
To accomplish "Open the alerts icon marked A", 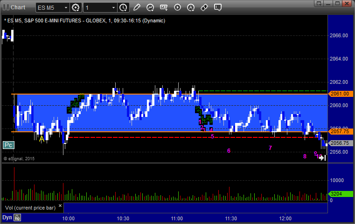I will pyautogui.click(x=191, y=7).
